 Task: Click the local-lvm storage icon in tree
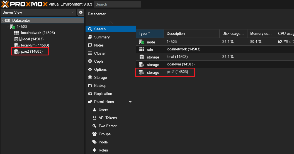16,45
